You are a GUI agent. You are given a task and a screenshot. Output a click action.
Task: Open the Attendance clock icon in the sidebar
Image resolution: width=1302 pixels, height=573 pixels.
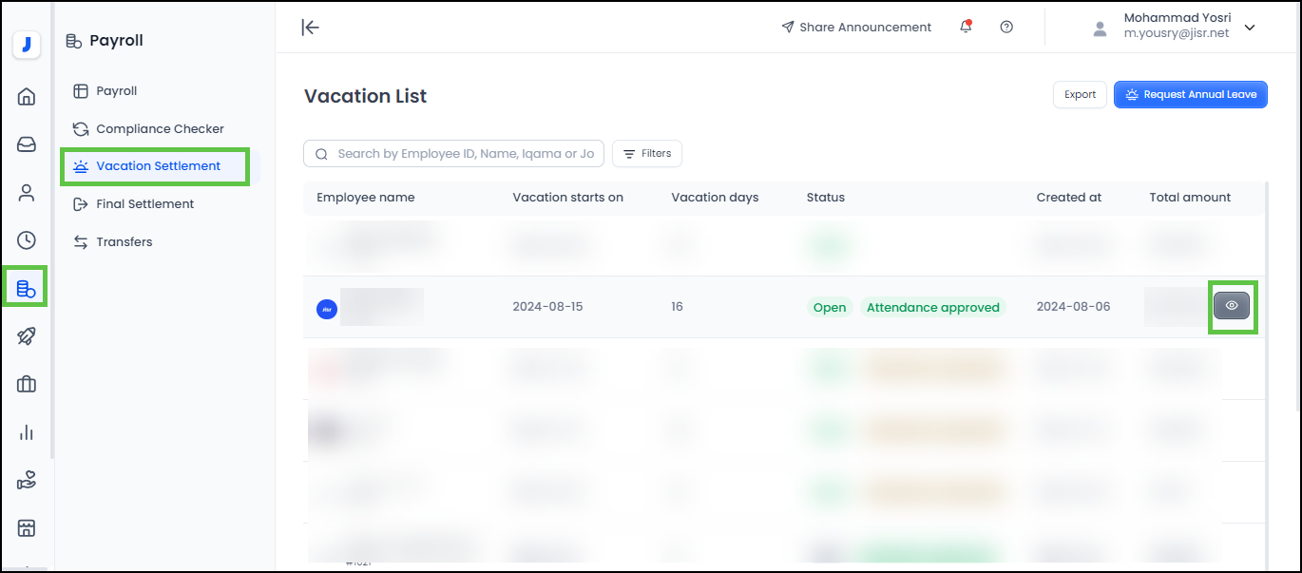click(x=27, y=240)
